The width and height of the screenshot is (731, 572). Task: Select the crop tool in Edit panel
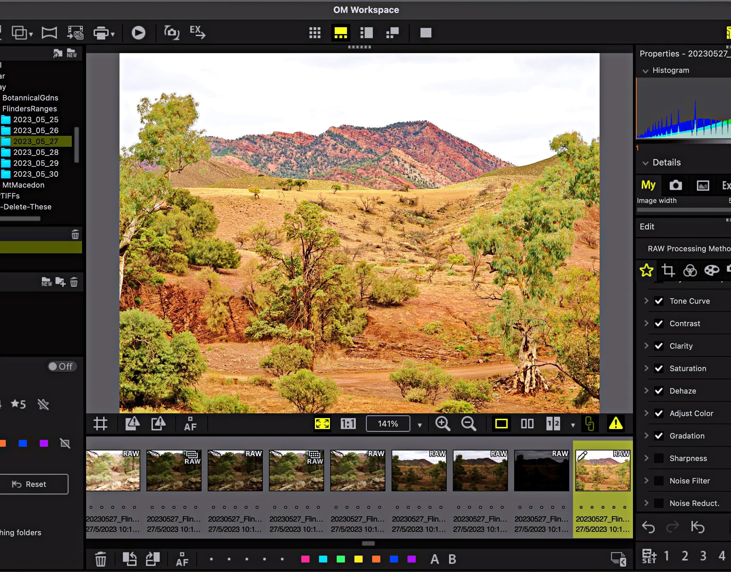668,270
